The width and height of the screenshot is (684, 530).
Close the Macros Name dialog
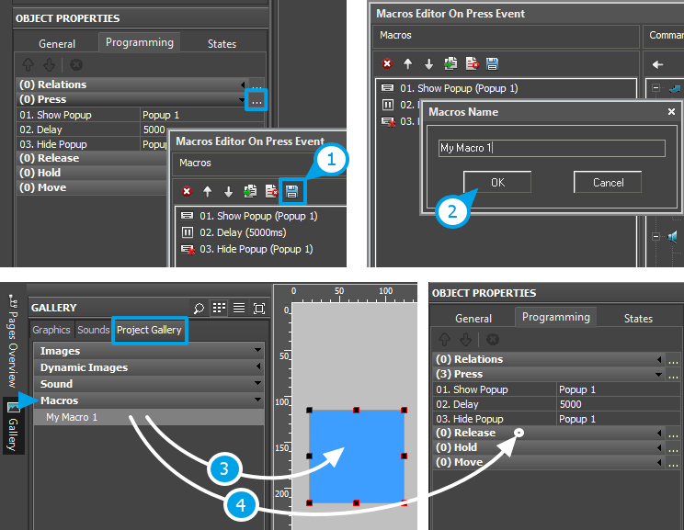pos(670,111)
